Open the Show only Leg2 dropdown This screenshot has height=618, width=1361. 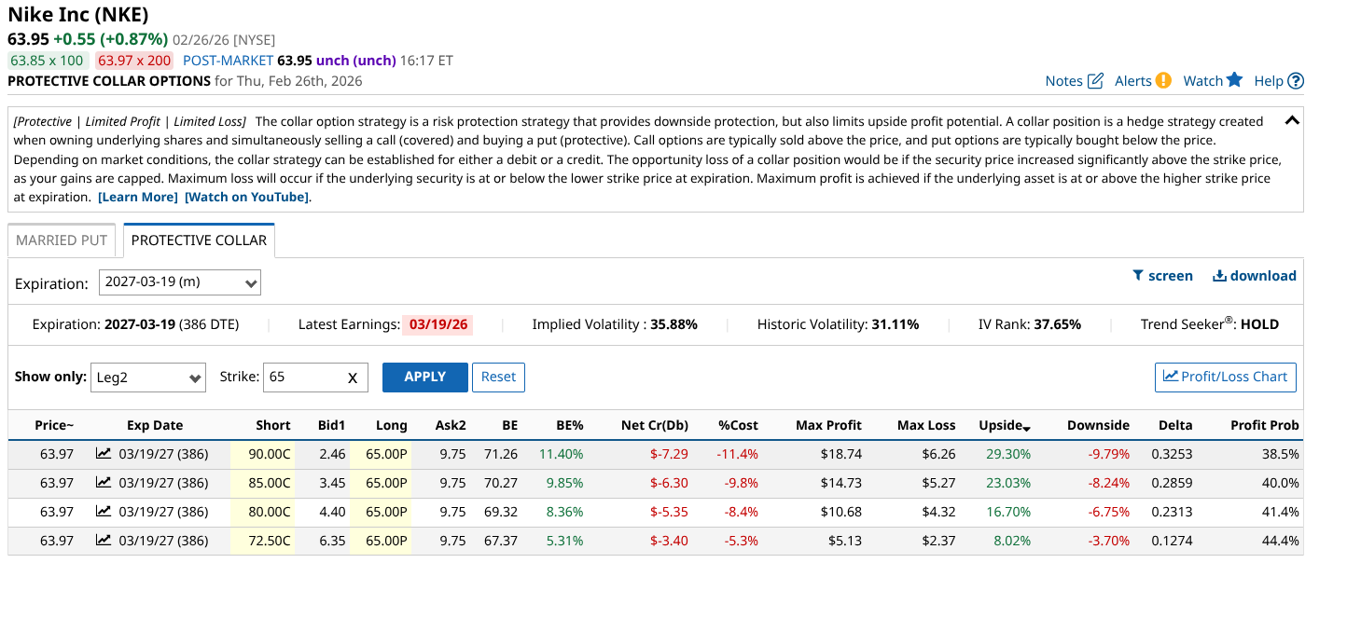[x=148, y=378]
